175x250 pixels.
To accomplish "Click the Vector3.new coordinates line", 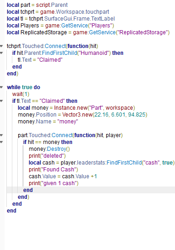I will click(x=82, y=115).
